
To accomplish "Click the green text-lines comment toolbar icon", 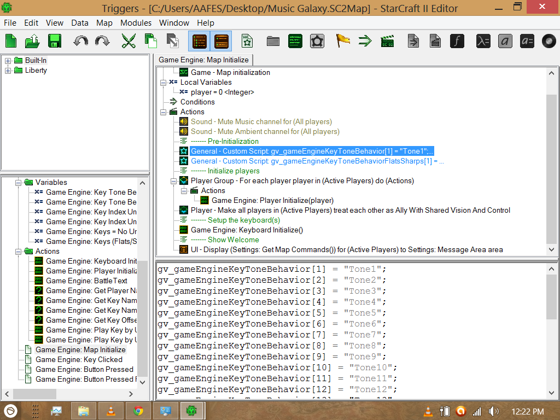I will pyautogui.click(x=295, y=40).
